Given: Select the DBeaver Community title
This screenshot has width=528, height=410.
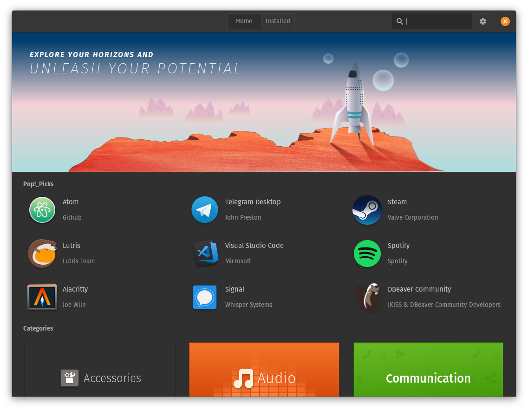Looking at the screenshot, I should click(x=419, y=289).
